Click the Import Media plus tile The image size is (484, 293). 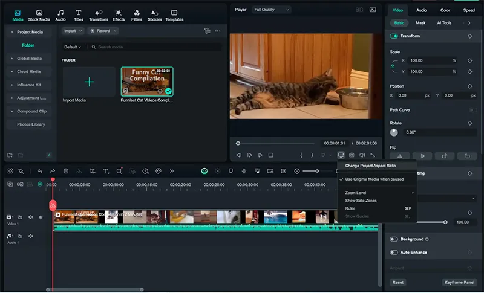point(89,82)
